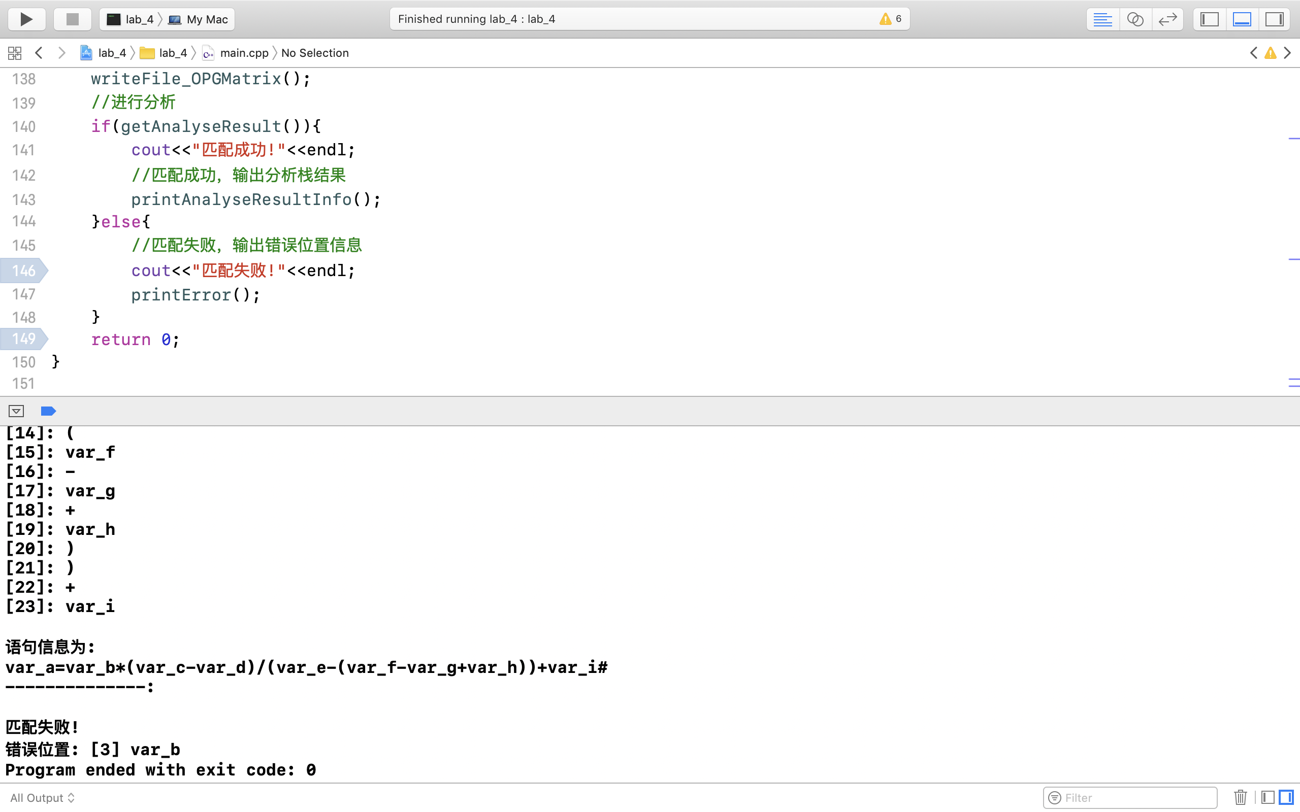Jump to next issue
Screen dimensions: 1300x812
1287,53
